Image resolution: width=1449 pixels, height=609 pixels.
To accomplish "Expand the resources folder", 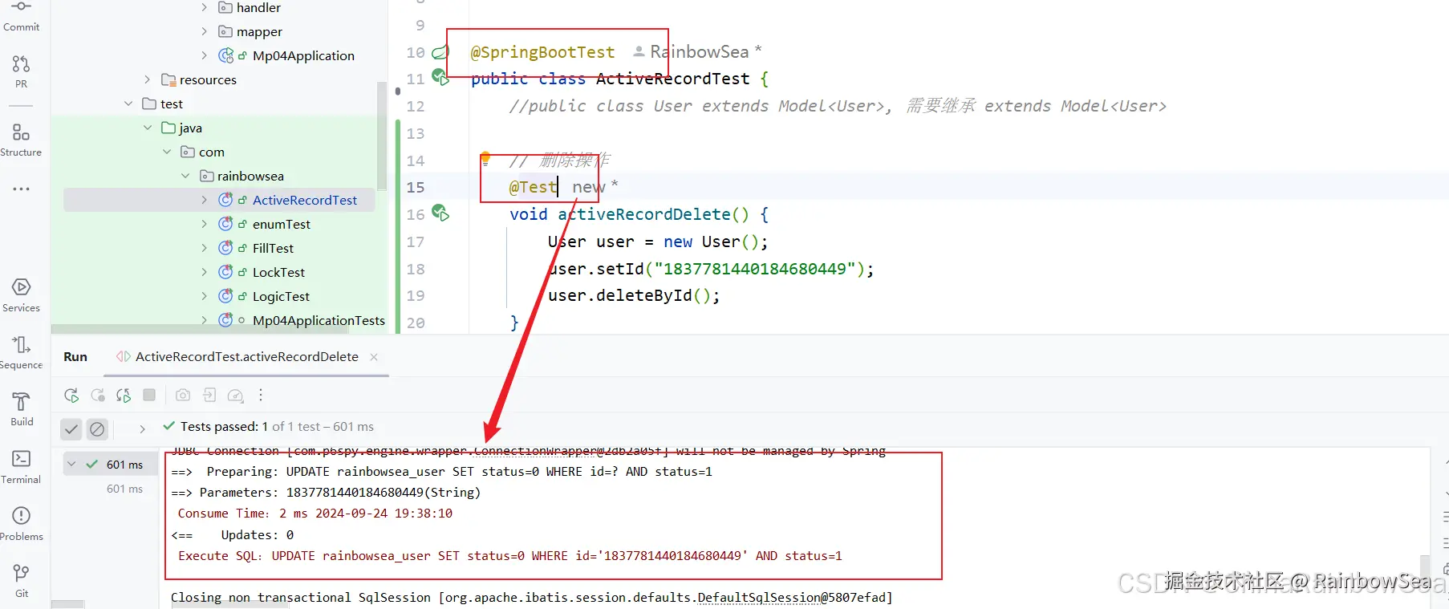I will [x=147, y=79].
